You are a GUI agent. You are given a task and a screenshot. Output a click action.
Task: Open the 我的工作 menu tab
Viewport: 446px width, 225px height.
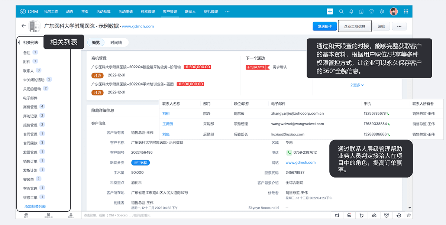pos(51,12)
